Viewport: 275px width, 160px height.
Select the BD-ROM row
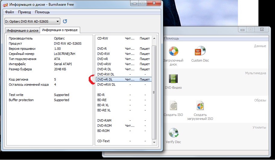[x=124, y=131]
